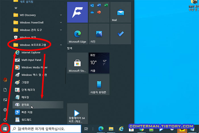Launch 팟플레이어 64비트 tile

[77, 114]
